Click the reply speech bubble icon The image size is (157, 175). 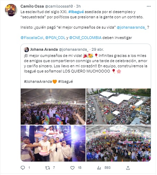(x=23, y=168)
